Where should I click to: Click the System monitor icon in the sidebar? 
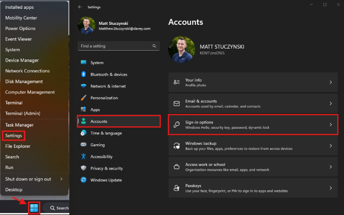(x=84, y=63)
